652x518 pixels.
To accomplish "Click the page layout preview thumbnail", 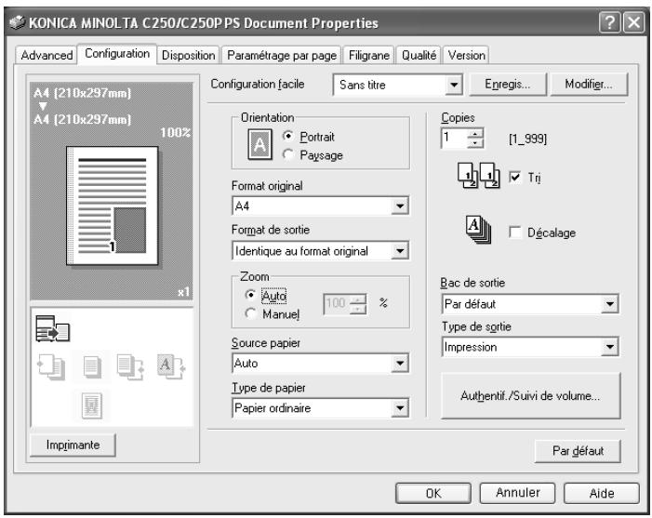I will (113, 206).
